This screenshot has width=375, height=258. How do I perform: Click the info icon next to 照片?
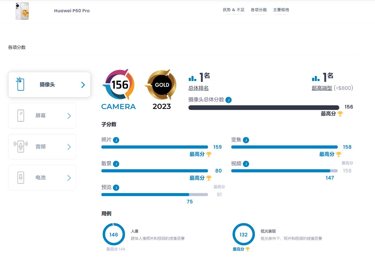point(116,140)
